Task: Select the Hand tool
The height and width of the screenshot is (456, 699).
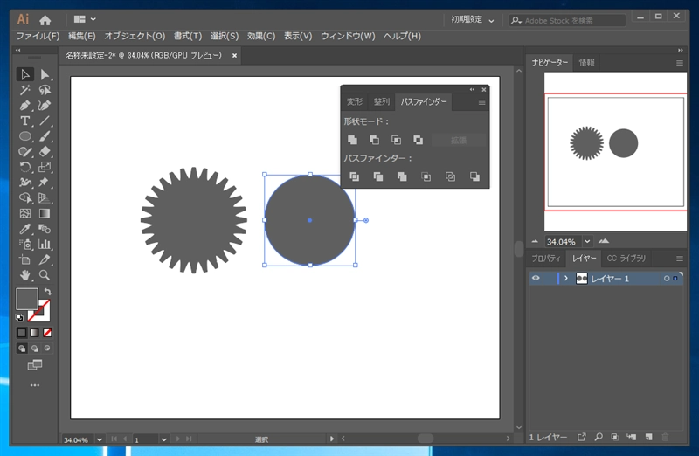Action: pyautogui.click(x=25, y=275)
